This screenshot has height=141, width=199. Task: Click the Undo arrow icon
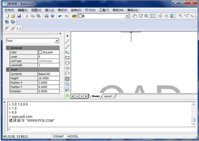tap(60, 16)
